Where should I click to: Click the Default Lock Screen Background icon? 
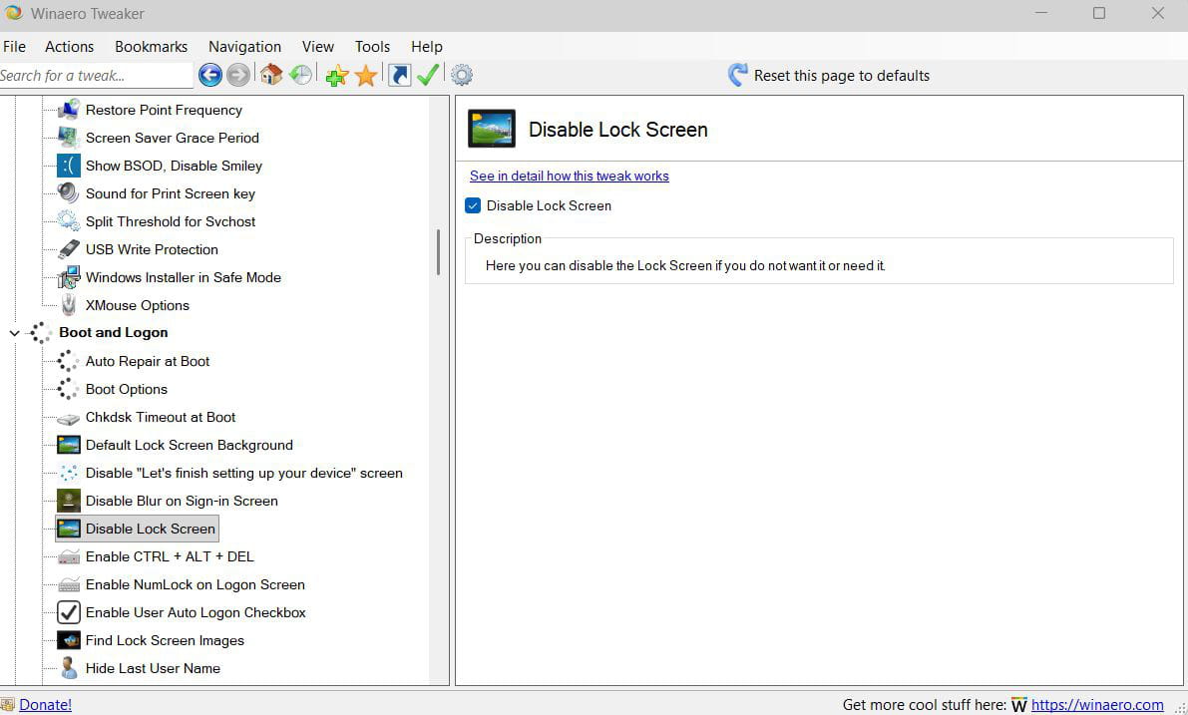[68, 445]
